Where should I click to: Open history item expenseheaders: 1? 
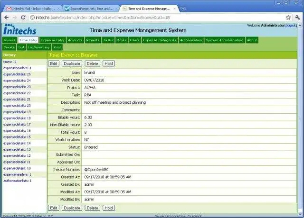click(x=17, y=174)
